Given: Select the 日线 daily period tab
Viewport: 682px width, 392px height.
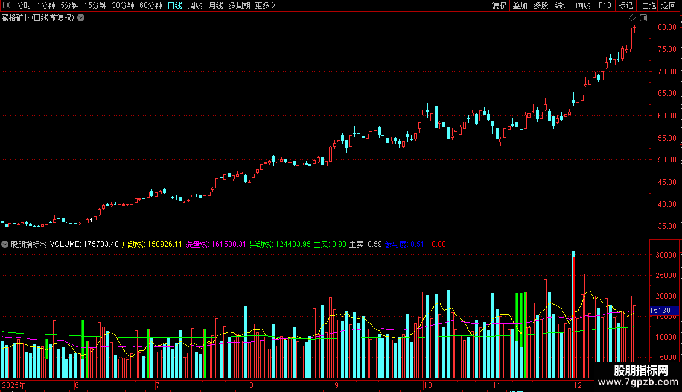Looking at the screenshot, I should point(175,5).
